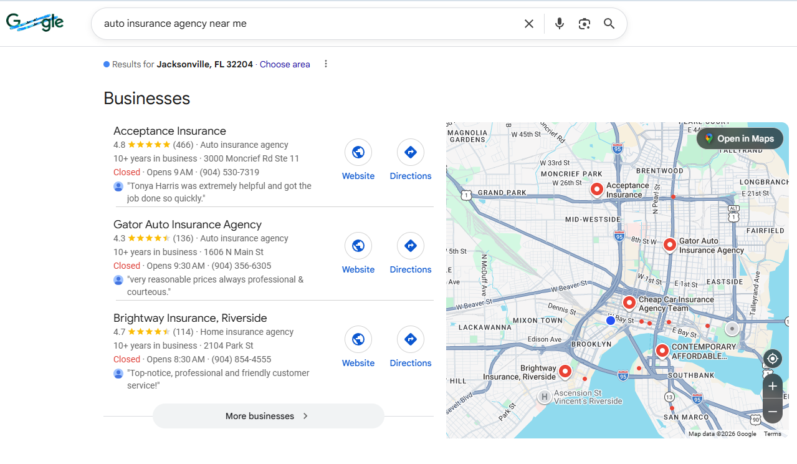Click inside the search text field
This screenshot has height=464, width=797.
(x=305, y=24)
